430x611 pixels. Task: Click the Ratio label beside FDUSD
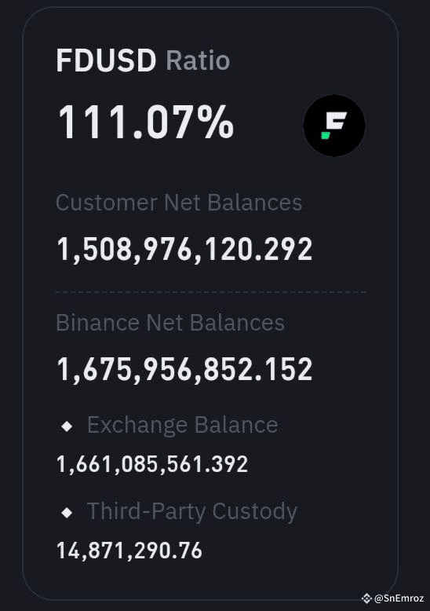coord(198,60)
